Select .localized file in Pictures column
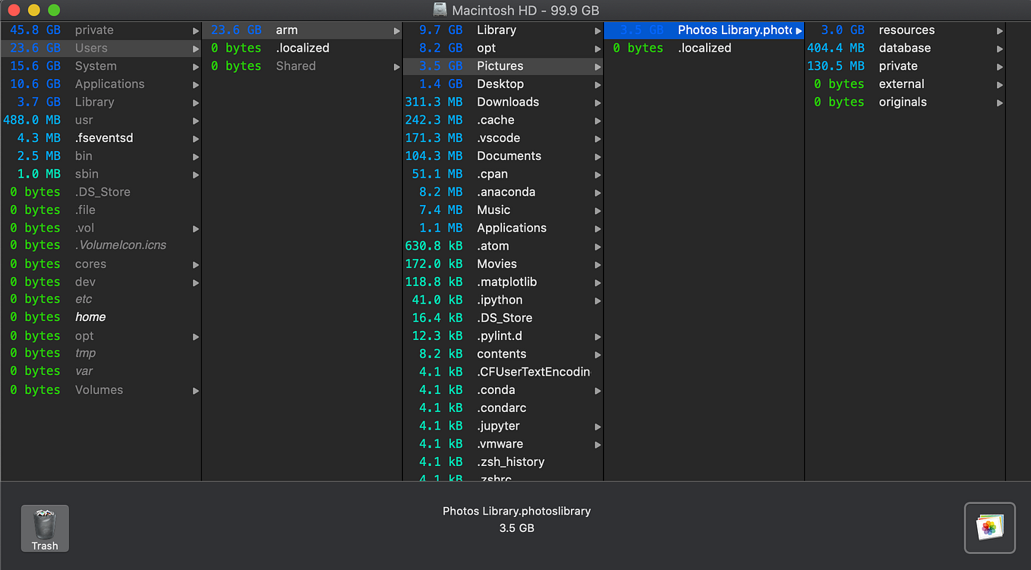 (x=705, y=48)
